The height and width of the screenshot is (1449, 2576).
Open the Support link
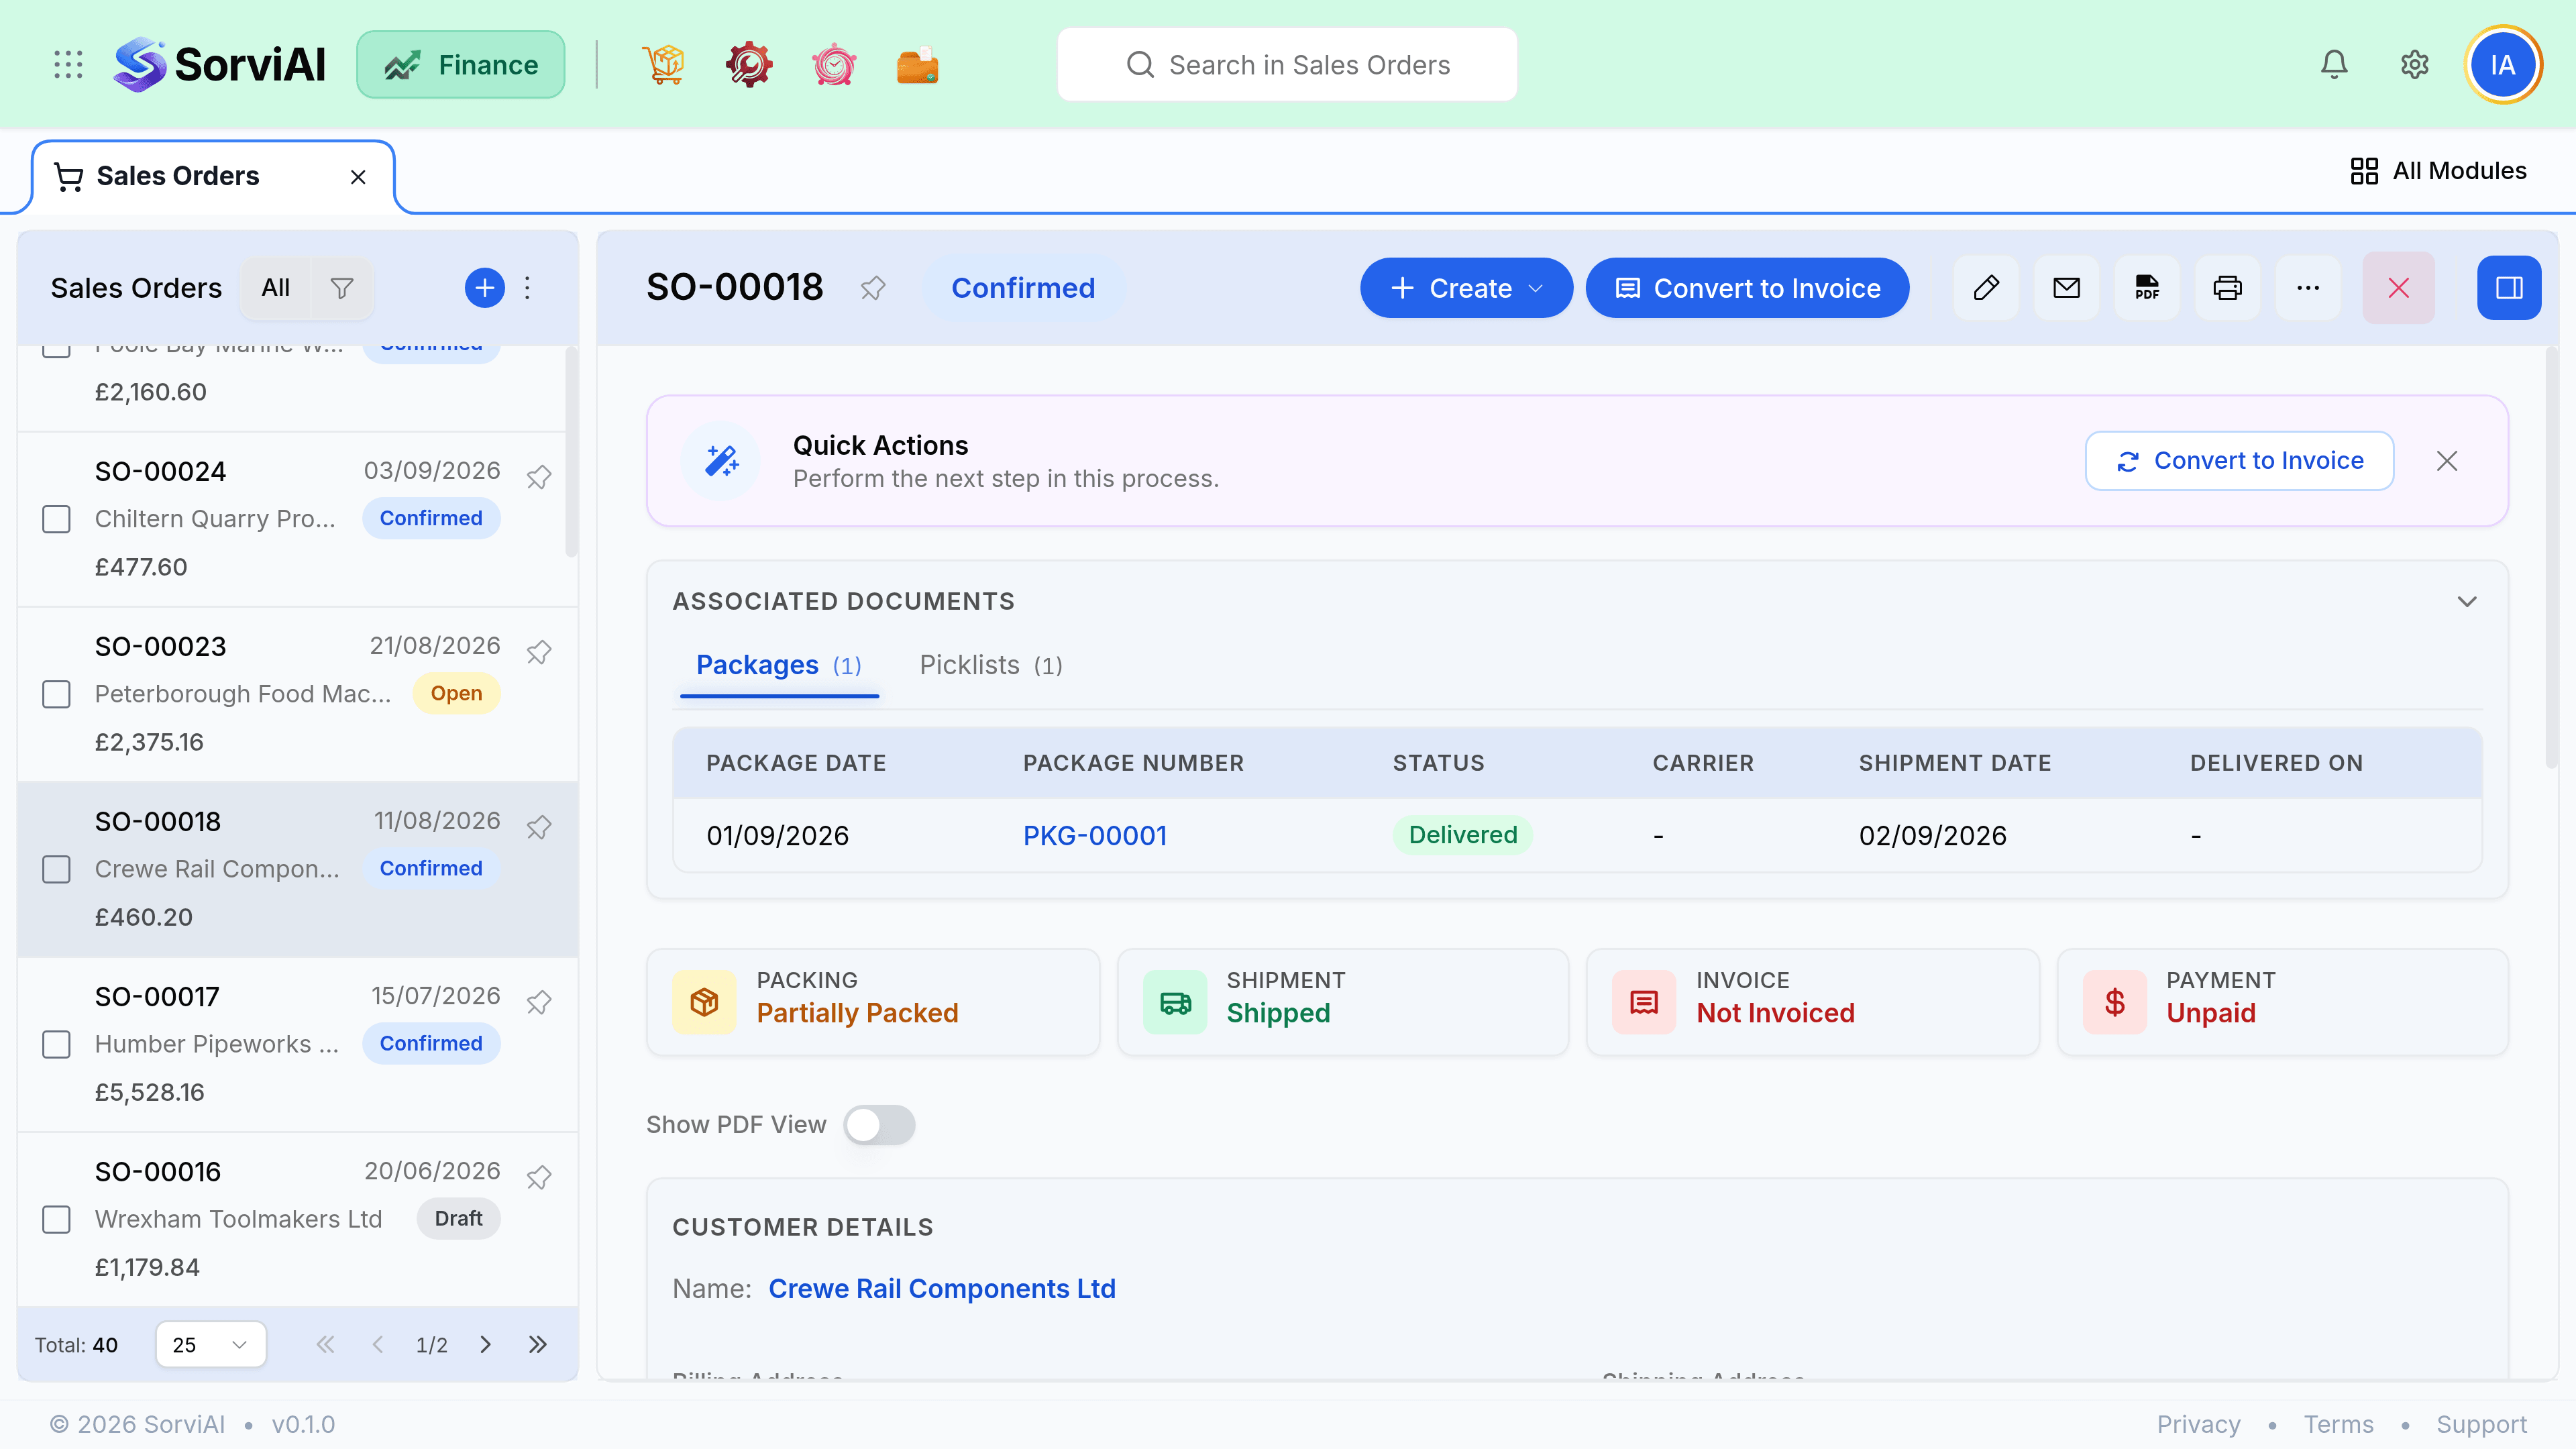pos(2481,1424)
